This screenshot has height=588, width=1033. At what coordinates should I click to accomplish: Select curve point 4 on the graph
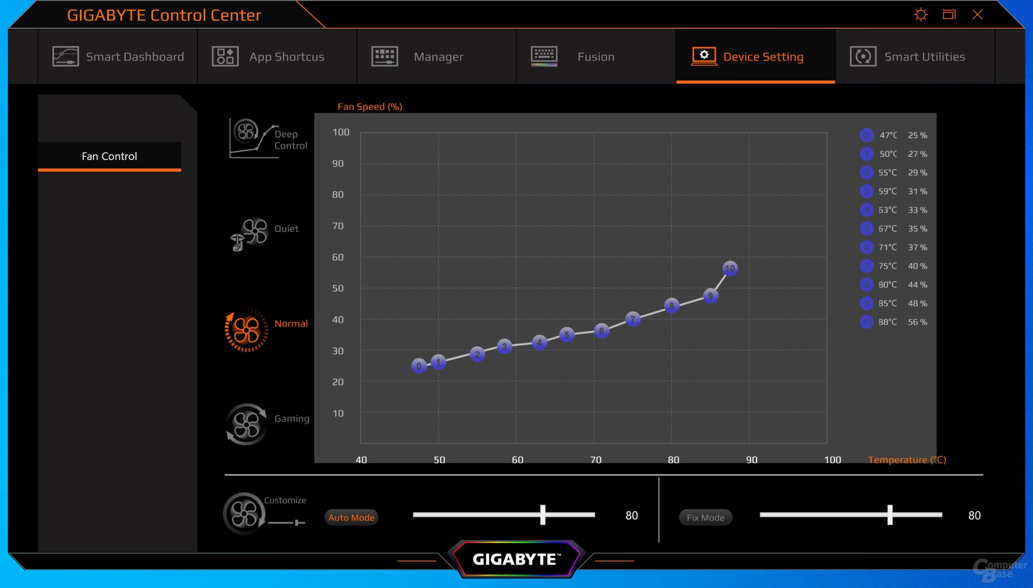tap(539, 342)
